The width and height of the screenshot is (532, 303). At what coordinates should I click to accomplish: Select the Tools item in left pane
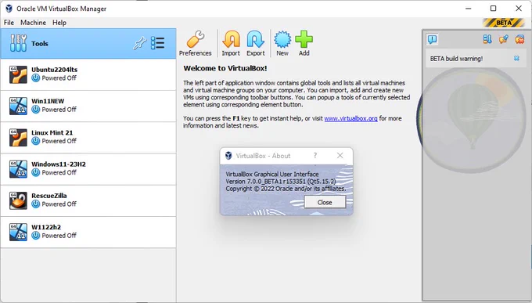[x=88, y=44]
